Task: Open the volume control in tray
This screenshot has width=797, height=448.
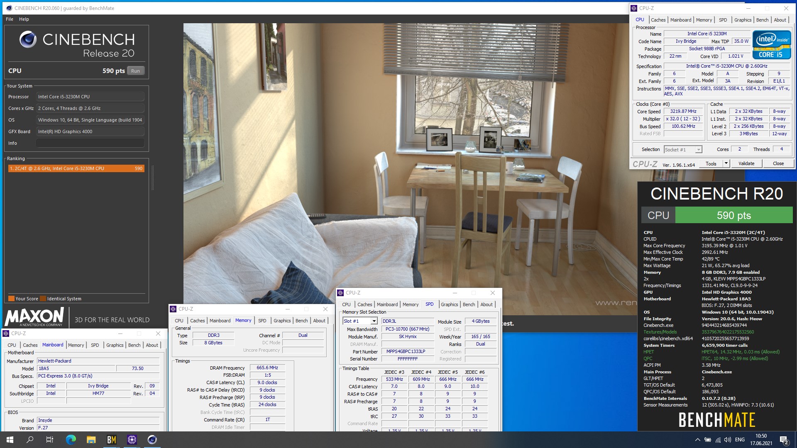Action: tap(728, 440)
